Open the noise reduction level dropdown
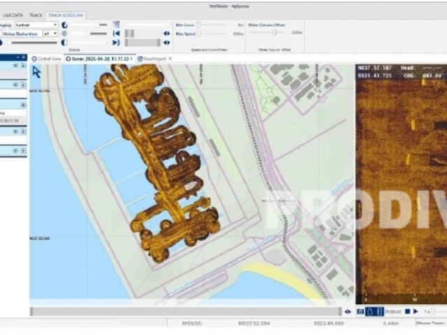Viewport: 447px width, 335px height. (50, 33)
